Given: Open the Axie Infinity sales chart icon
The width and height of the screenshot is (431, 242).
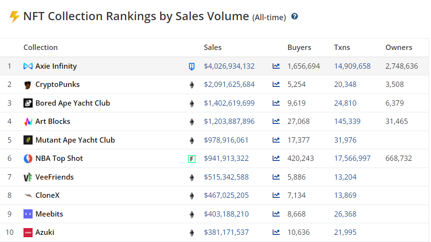Looking at the screenshot, I should 276,66.
